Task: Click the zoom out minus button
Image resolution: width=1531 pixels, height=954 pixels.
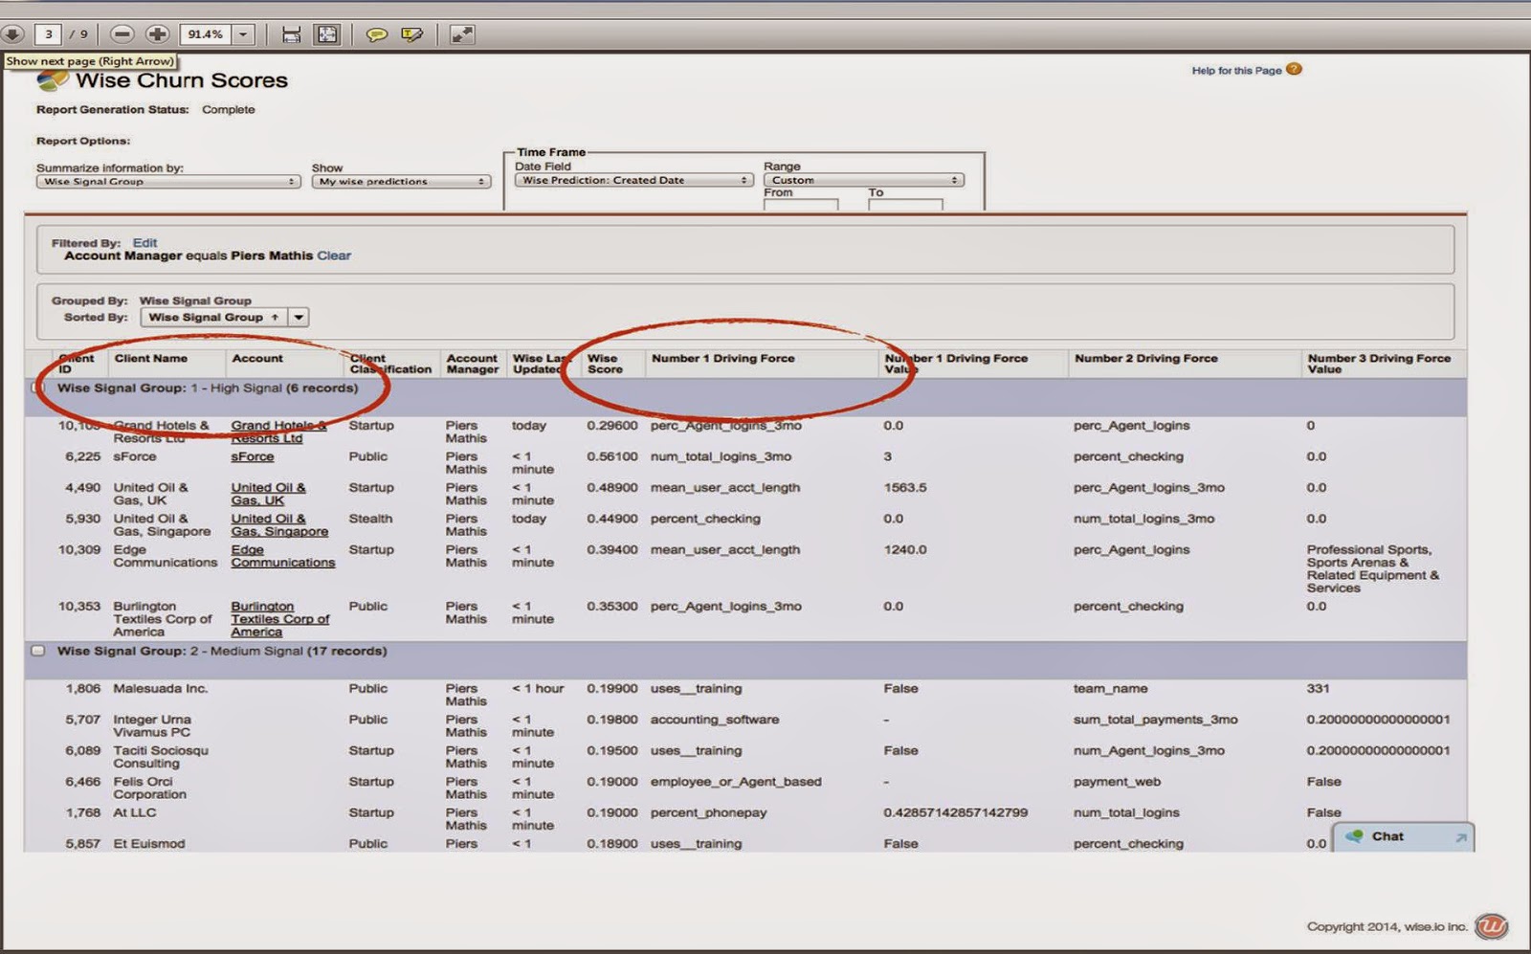Action: coord(122,34)
